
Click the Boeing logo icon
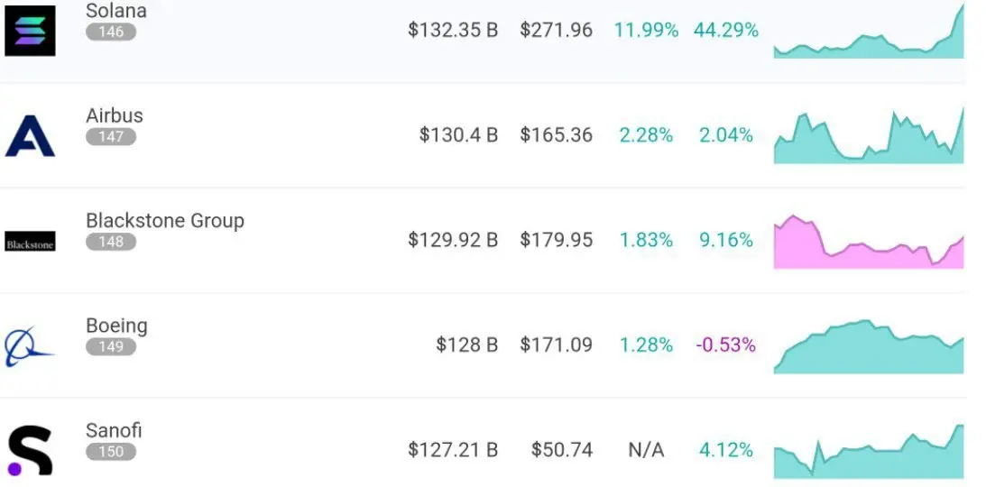pyautogui.click(x=30, y=347)
